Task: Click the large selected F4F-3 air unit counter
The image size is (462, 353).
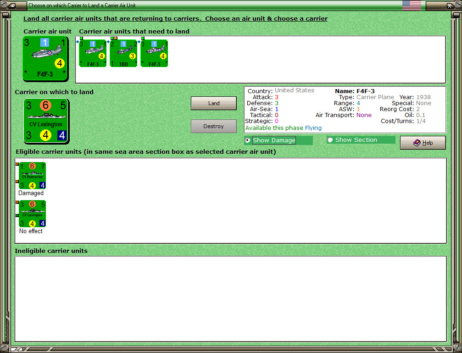Action: coord(45,58)
